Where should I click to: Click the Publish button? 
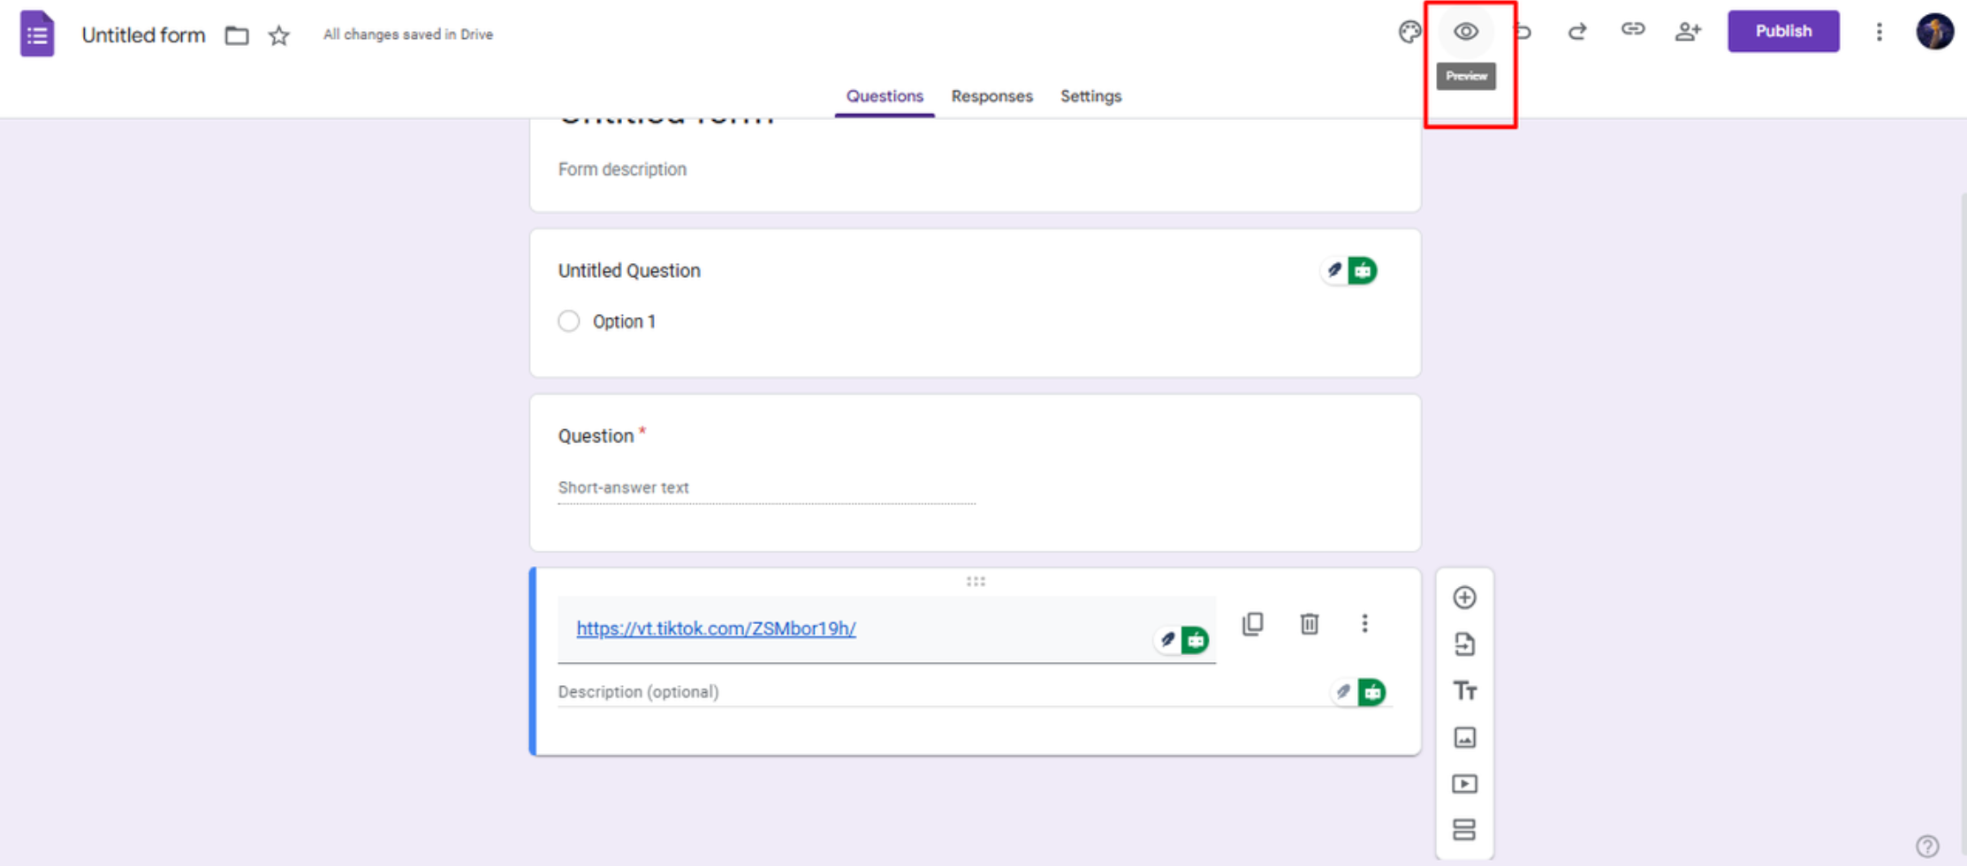tap(1783, 32)
